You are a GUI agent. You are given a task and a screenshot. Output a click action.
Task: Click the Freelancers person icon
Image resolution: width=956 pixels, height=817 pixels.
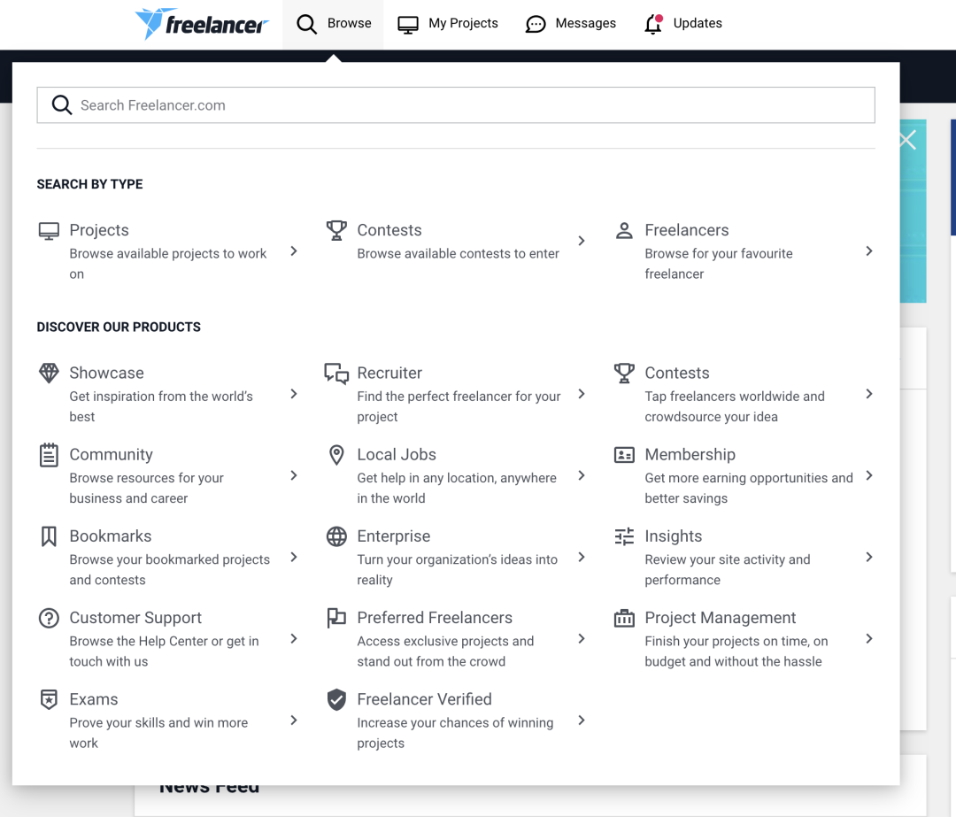coord(624,230)
